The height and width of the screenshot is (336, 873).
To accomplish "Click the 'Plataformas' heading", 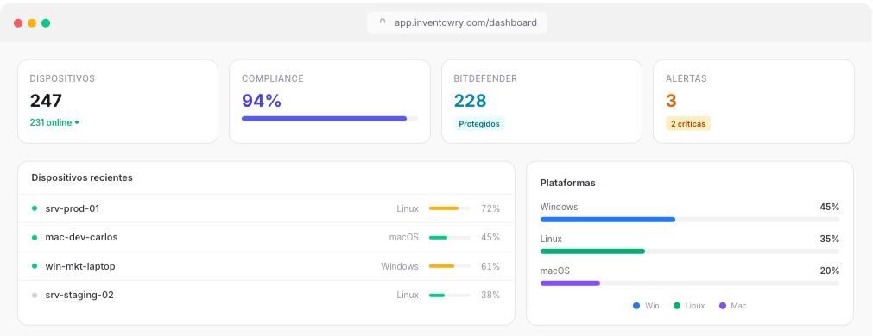I will [x=568, y=183].
